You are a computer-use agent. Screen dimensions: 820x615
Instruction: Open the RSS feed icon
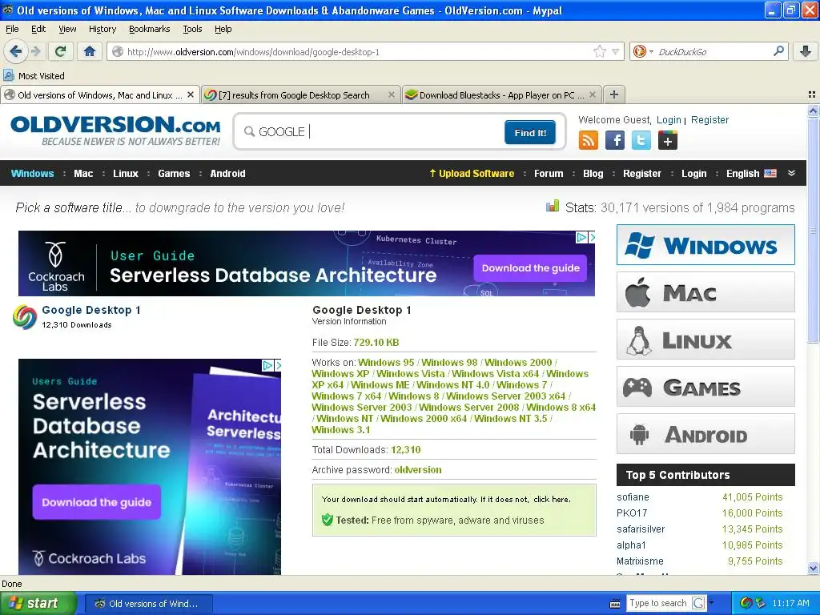(589, 140)
